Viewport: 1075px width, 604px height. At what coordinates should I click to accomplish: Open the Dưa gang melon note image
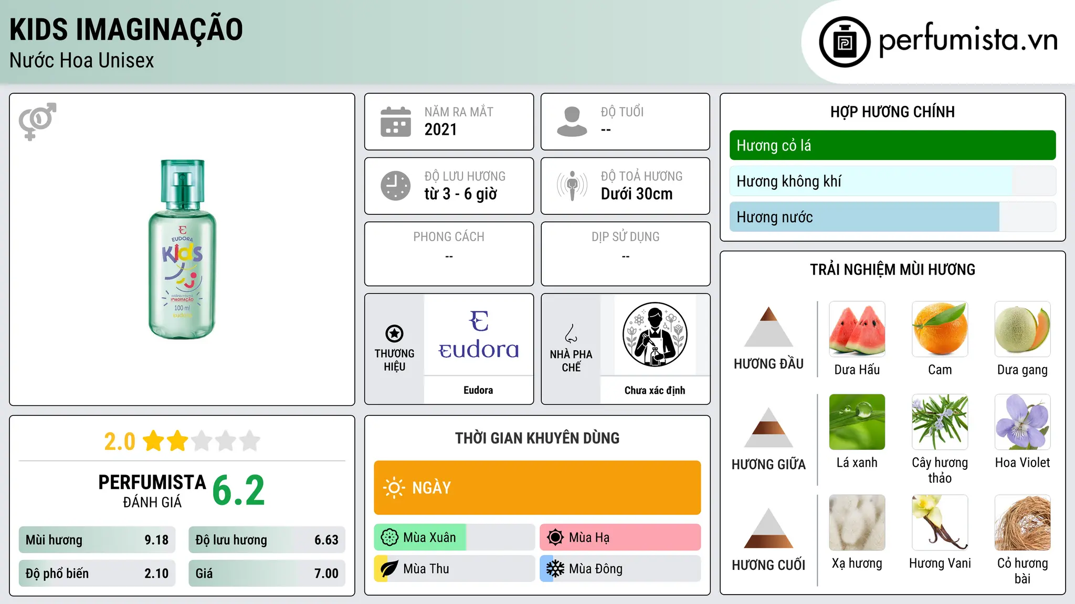point(1023,329)
